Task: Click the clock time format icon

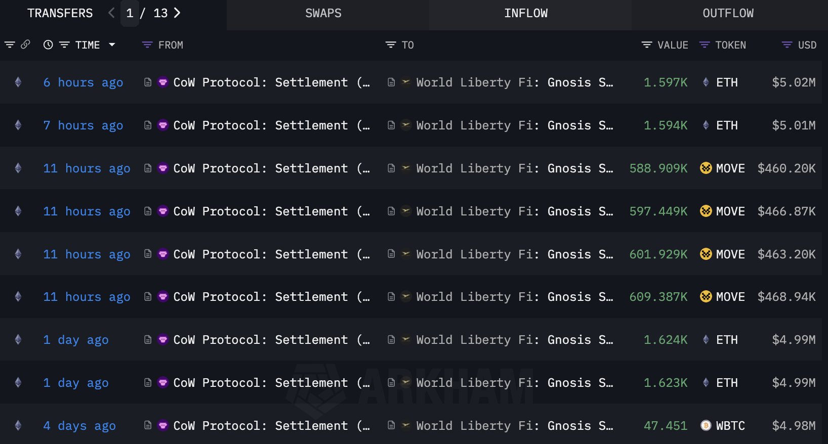Action: pos(48,45)
